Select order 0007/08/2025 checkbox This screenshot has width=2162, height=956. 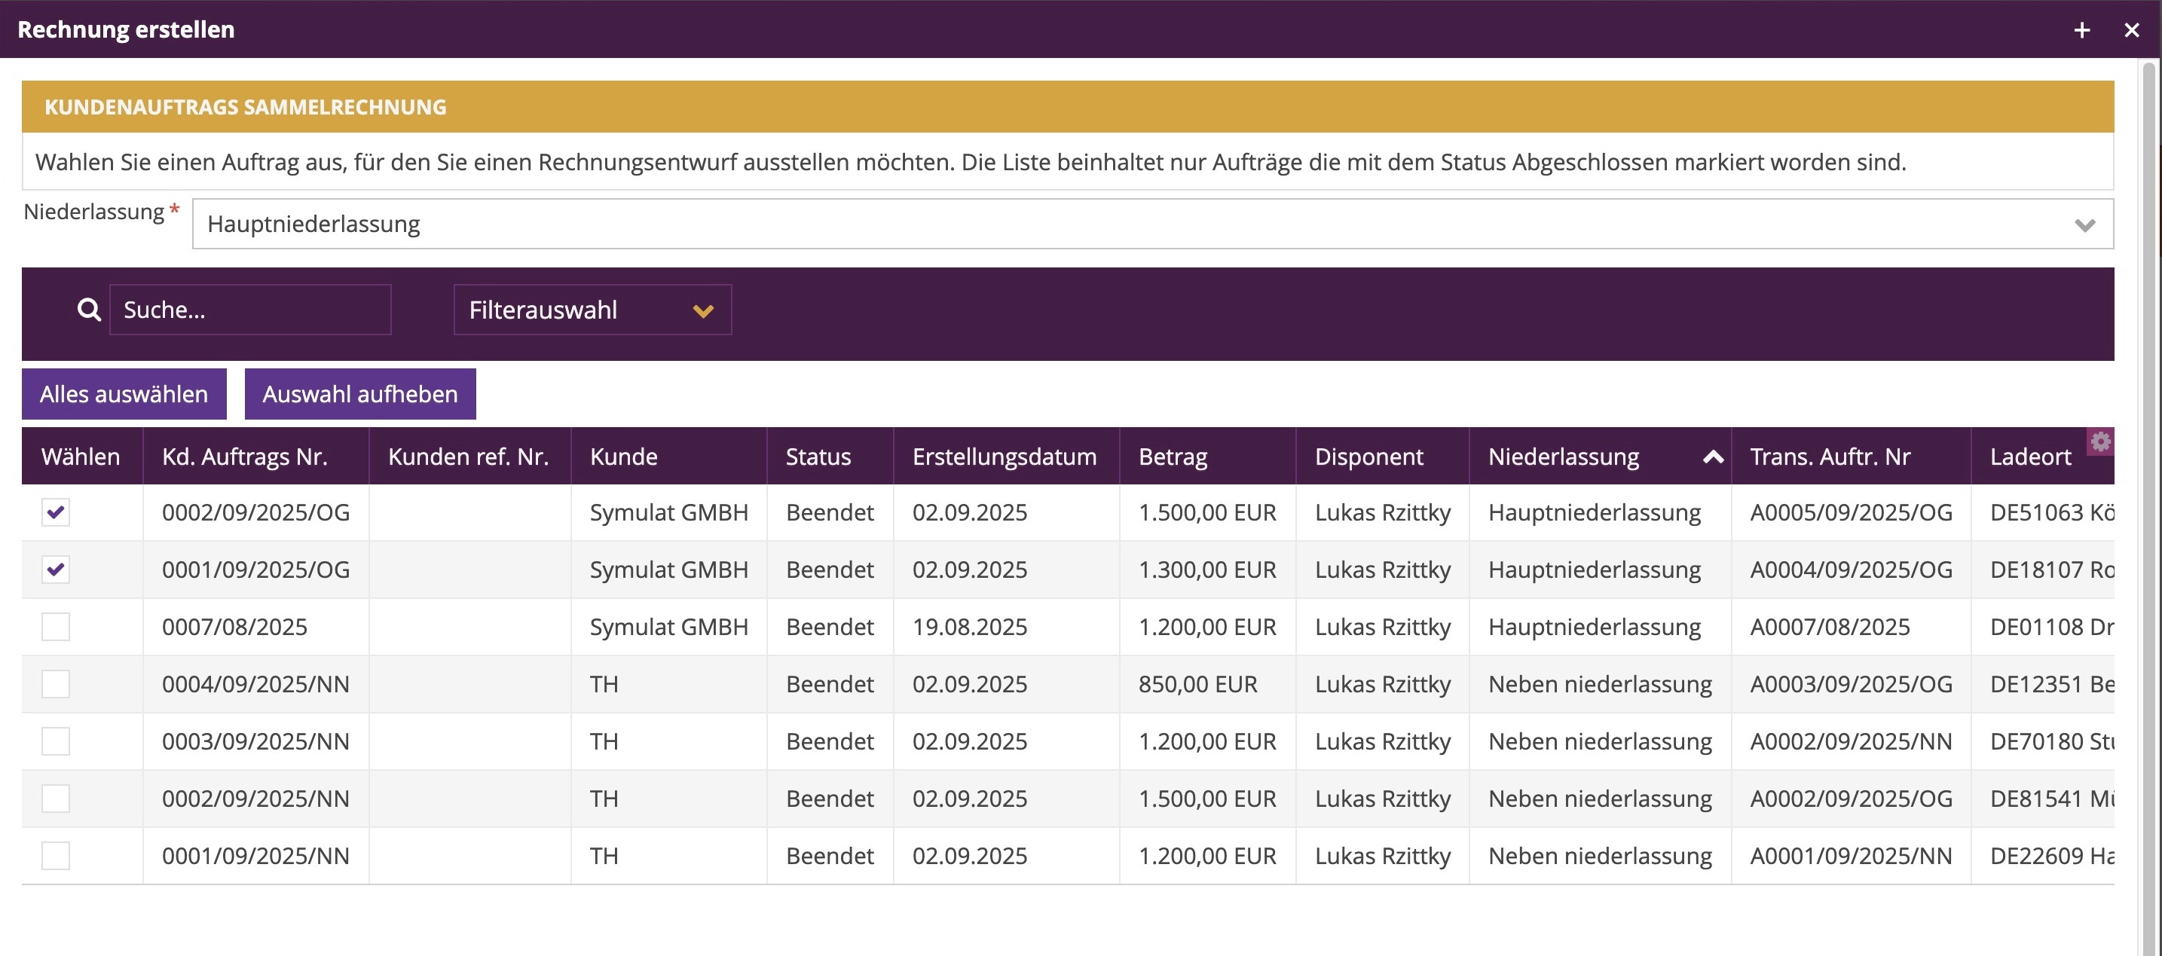56,626
